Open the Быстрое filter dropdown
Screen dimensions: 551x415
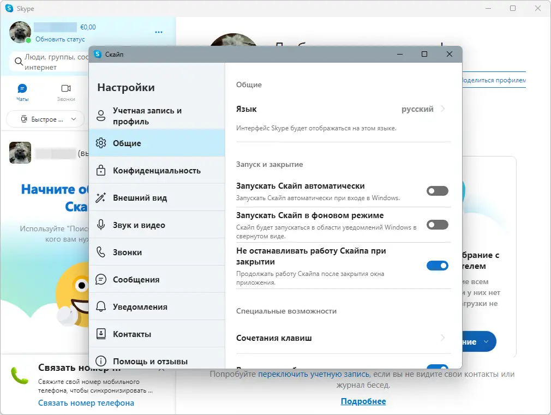click(45, 118)
